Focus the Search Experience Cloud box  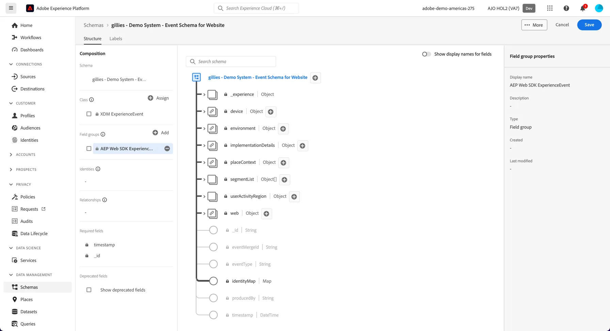[256, 8]
